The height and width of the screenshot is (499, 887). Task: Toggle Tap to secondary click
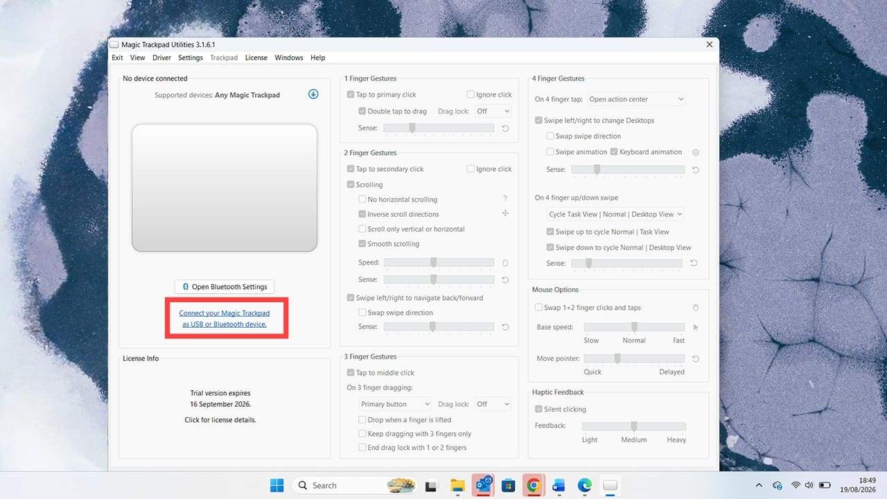tap(351, 169)
